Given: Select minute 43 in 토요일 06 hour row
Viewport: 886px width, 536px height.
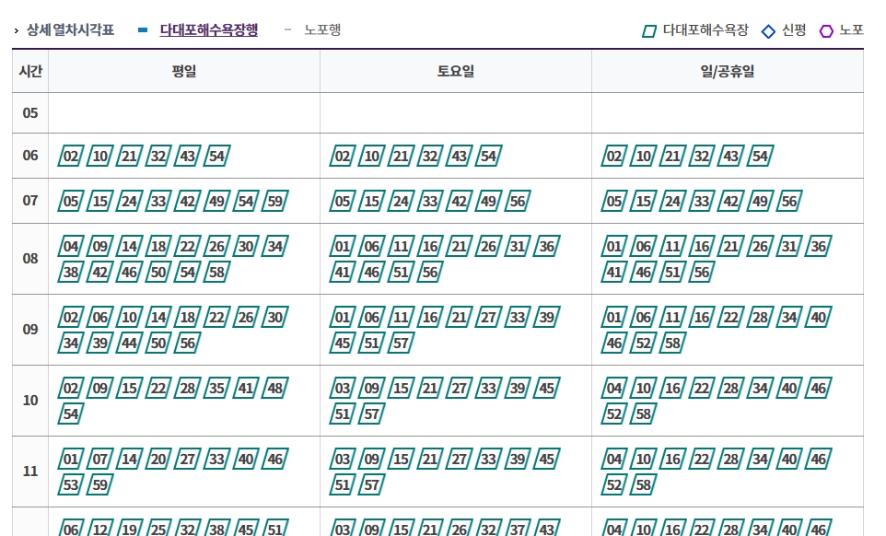Looking at the screenshot, I should tap(460, 156).
